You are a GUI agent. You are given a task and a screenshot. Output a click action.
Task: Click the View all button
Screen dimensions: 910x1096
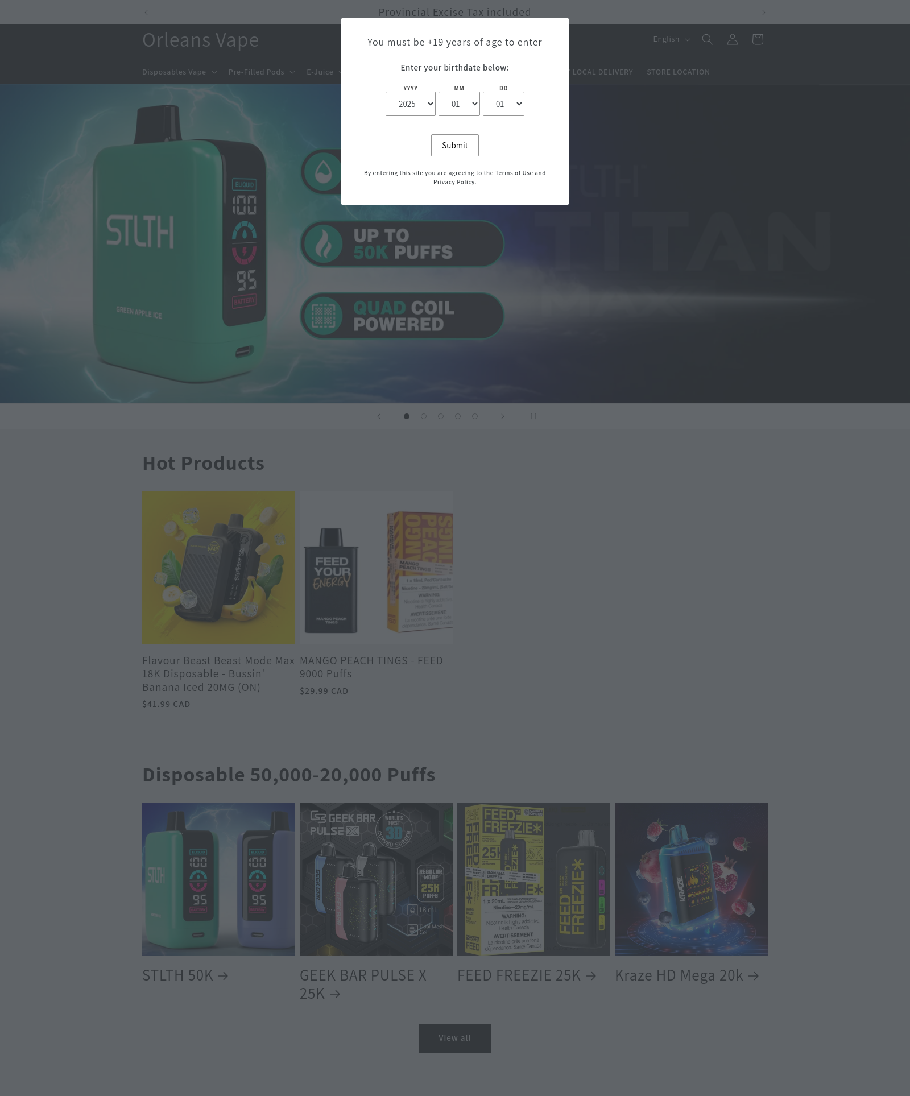point(455,1038)
